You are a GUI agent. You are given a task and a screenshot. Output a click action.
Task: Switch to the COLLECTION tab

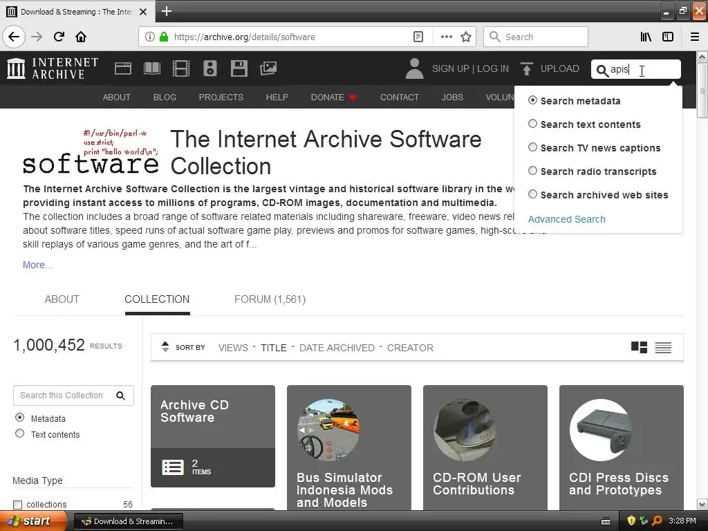[x=157, y=299]
